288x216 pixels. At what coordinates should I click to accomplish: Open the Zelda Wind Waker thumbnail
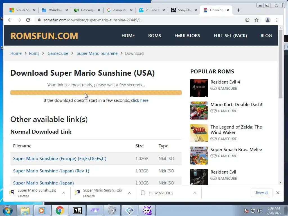coord(199,133)
